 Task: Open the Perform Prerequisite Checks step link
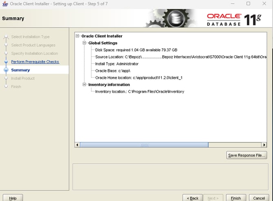pos(35,62)
